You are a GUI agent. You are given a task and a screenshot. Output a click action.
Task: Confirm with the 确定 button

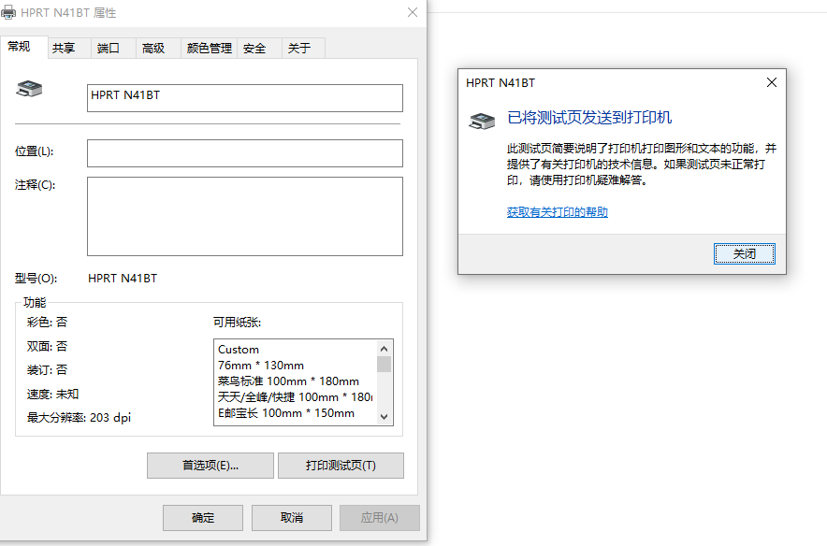[203, 518]
